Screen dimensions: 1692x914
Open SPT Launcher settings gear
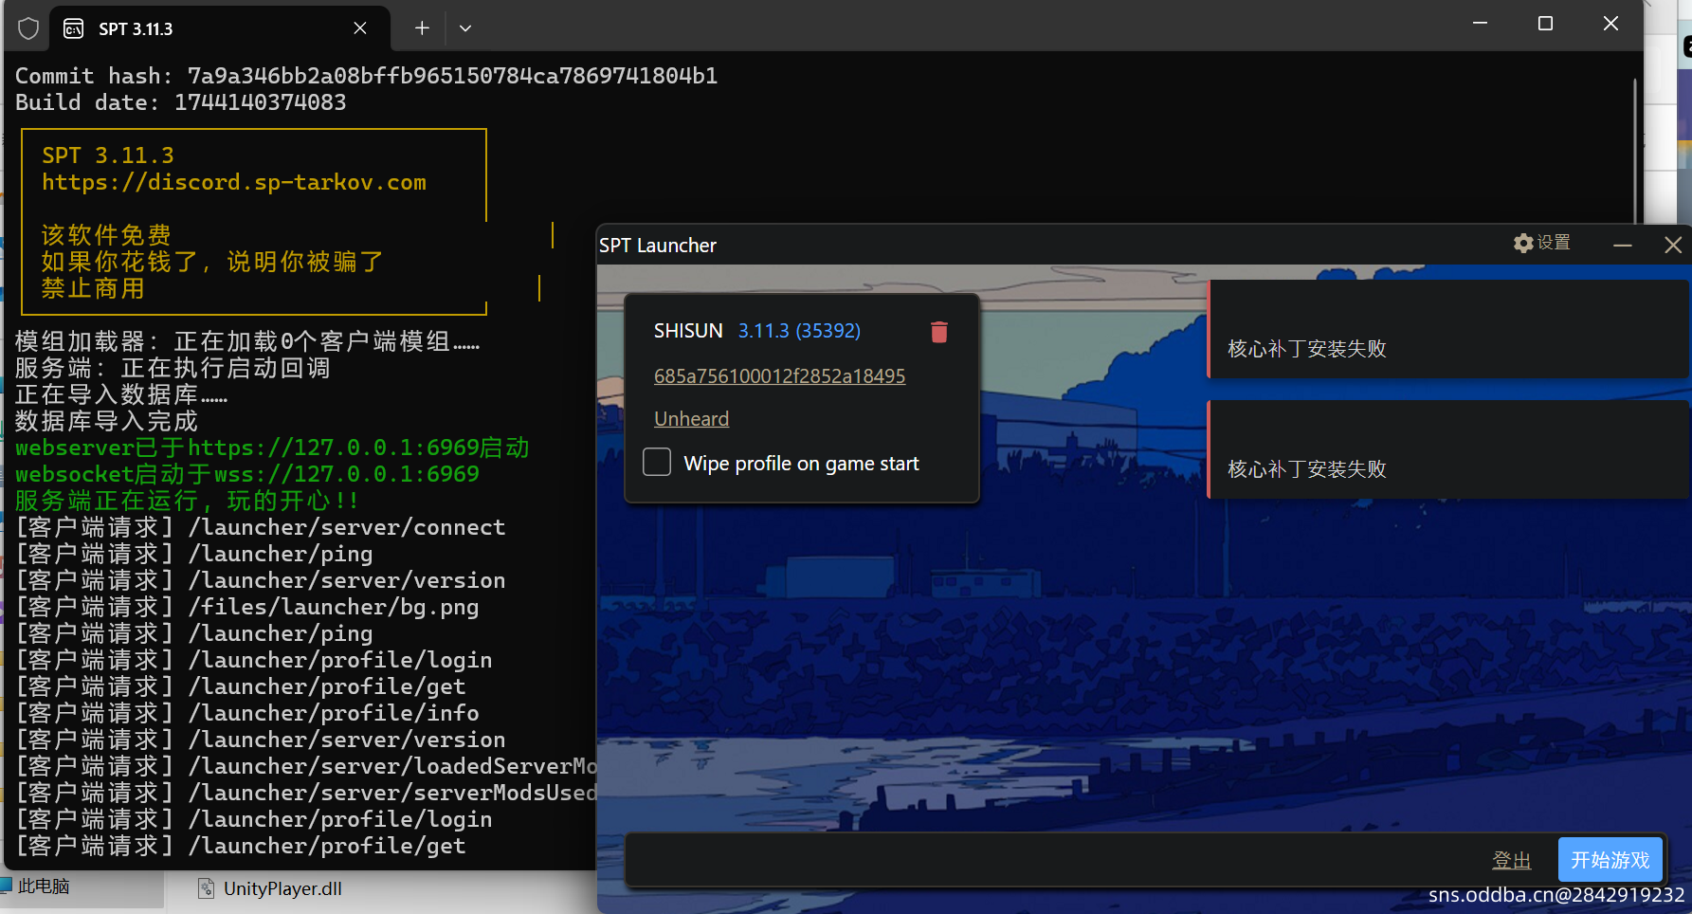[1541, 244]
